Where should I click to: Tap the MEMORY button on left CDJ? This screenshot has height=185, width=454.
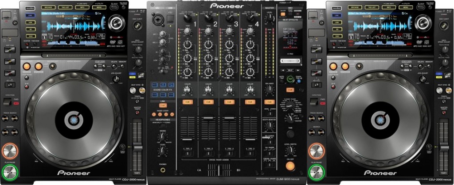tap(123, 66)
